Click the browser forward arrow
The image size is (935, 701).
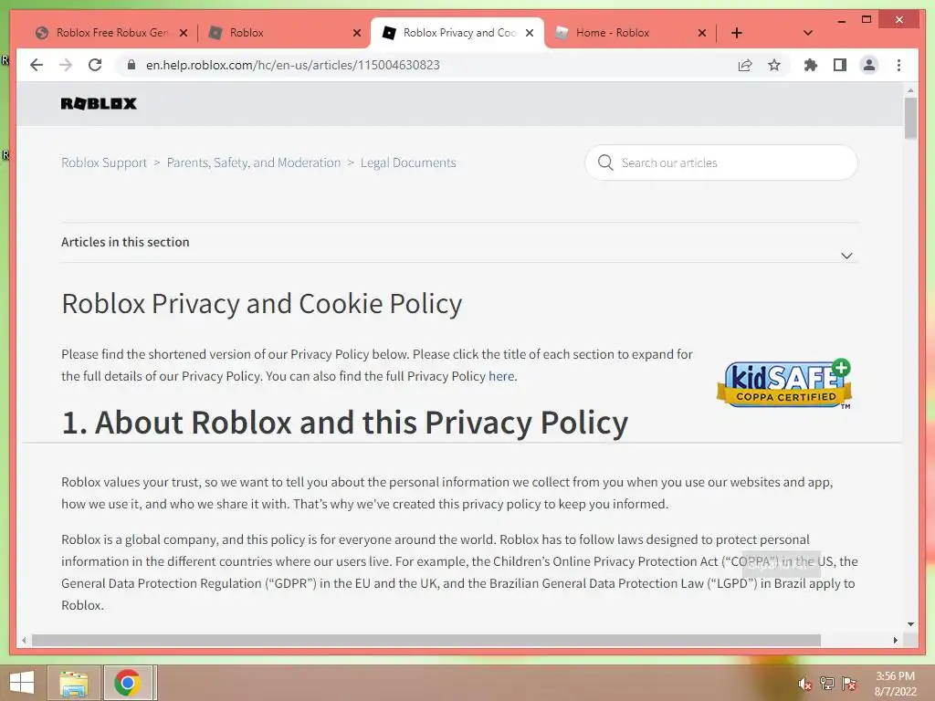(66, 65)
